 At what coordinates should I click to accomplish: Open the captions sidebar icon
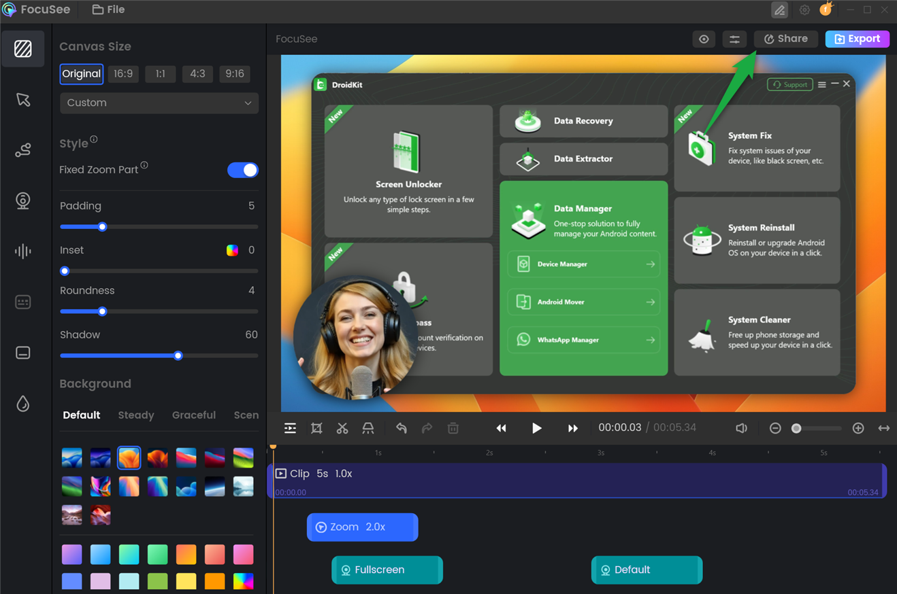point(23,302)
